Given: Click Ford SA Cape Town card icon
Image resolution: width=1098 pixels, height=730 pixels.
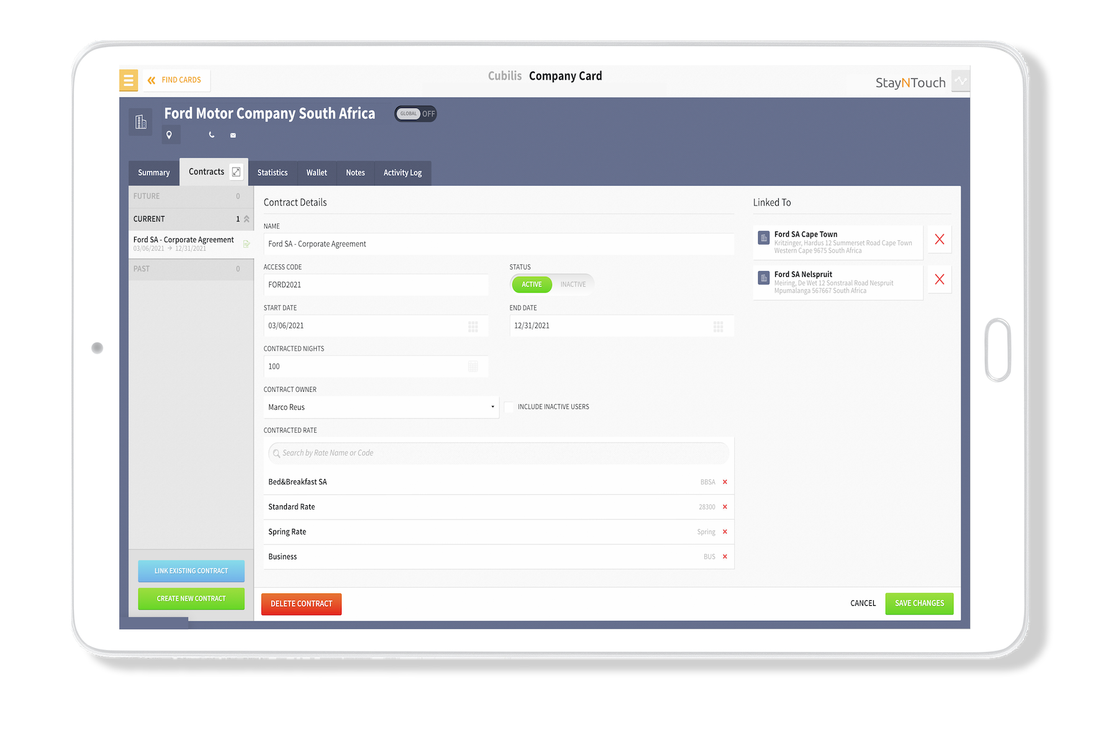Looking at the screenshot, I should [x=764, y=238].
